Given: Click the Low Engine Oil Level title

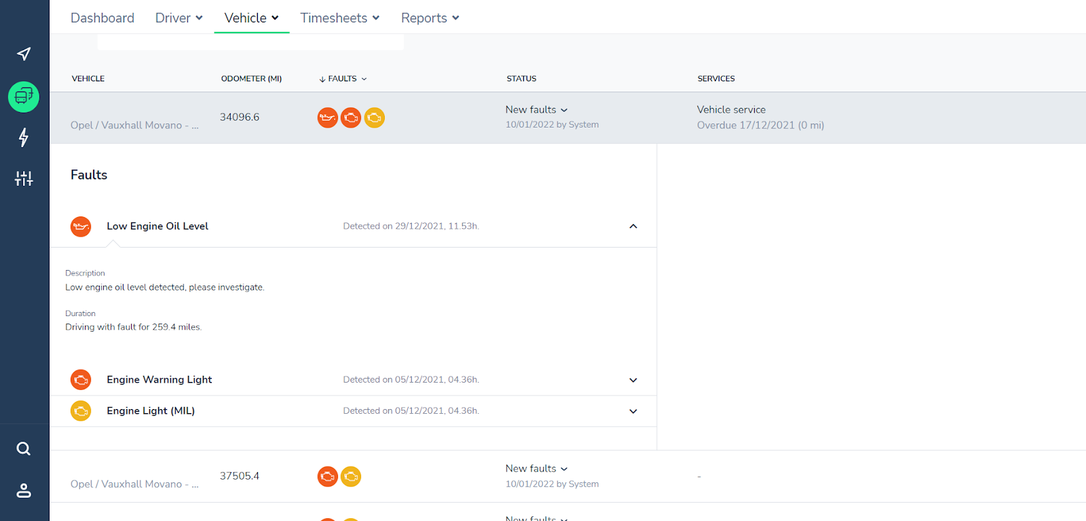Looking at the screenshot, I should coord(157,227).
